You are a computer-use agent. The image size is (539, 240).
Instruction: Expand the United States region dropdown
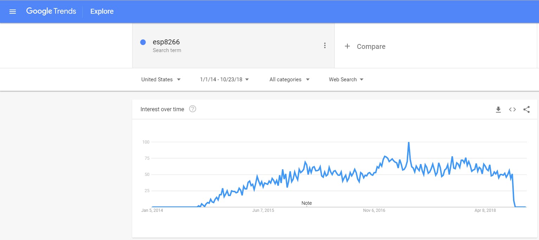(161, 80)
